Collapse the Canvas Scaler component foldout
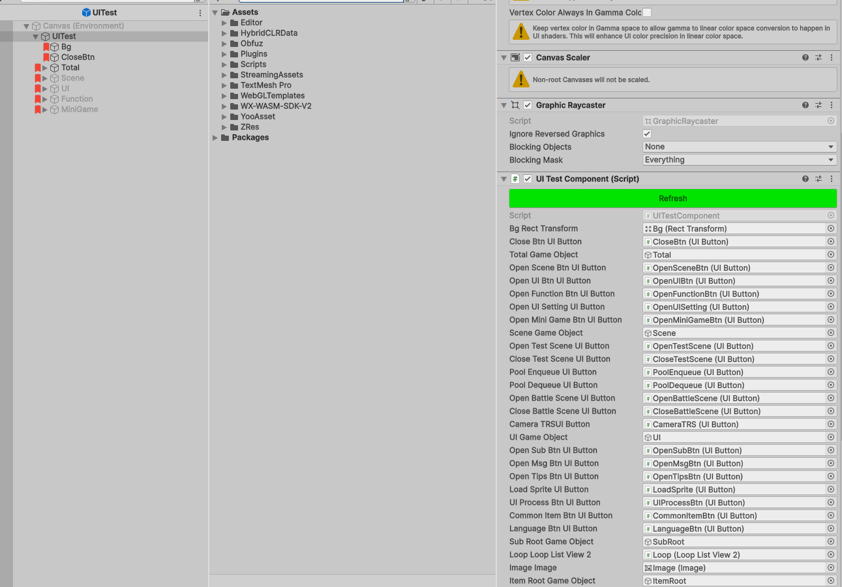Image resolution: width=842 pixels, height=587 pixels. [504, 57]
